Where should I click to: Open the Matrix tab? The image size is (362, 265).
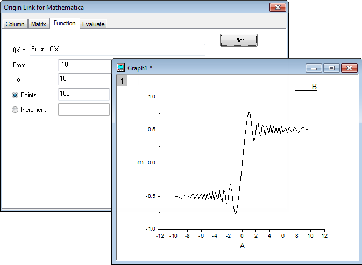click(38, 24)
